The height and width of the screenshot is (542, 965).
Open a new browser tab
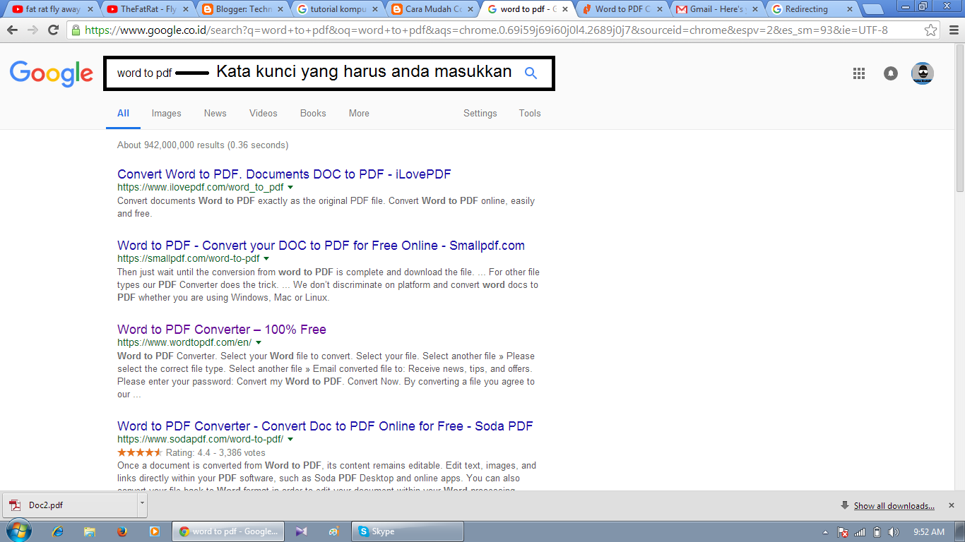tap(873, 10)
